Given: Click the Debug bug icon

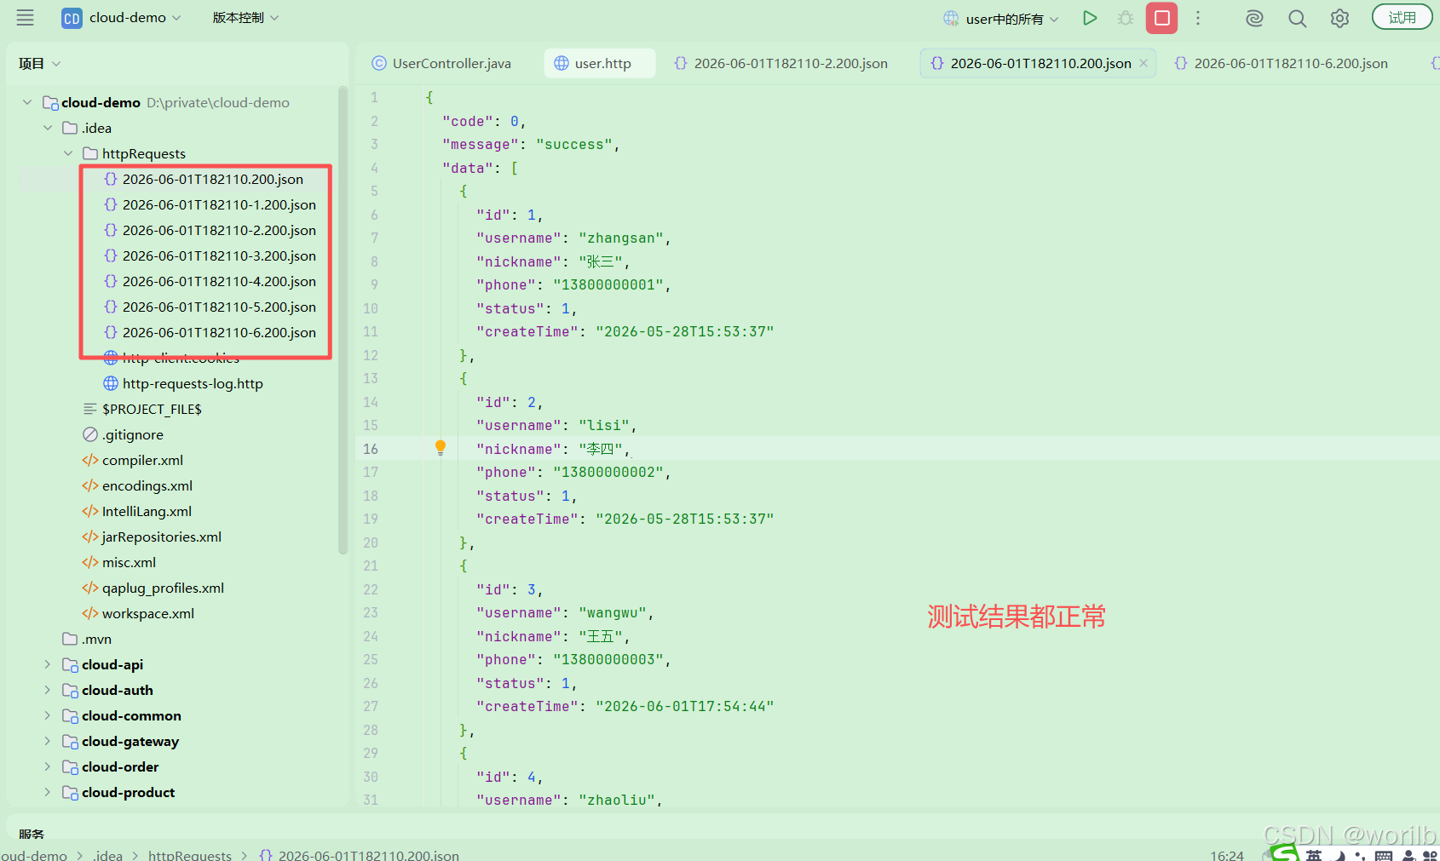Looking at the screenshot, I should 1126,18.
